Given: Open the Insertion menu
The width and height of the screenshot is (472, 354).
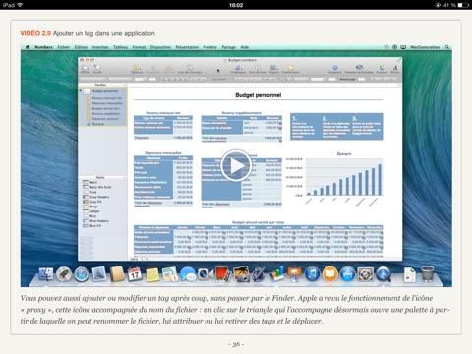Looking at the screenshot, I should 100,47.
